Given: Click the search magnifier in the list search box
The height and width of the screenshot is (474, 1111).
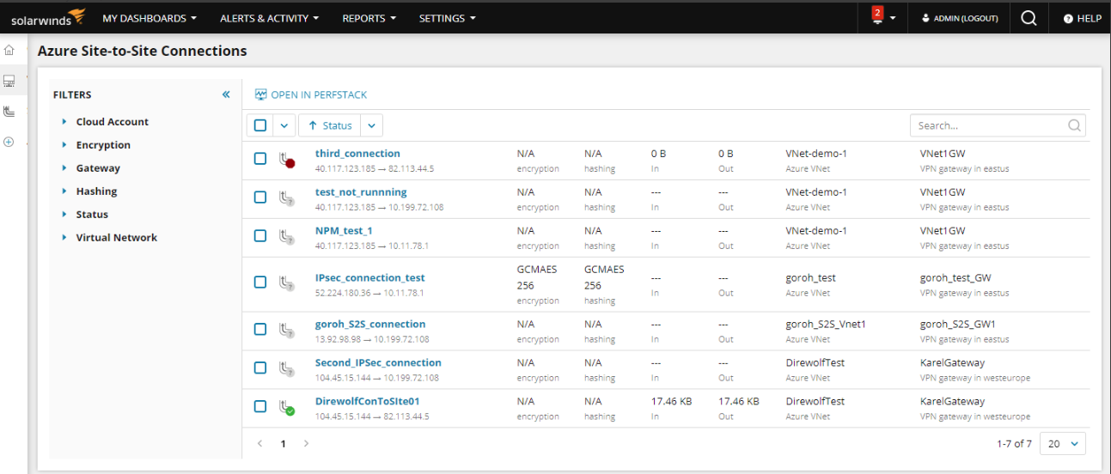Looking at the screenshot, I should pyautogui.click(x=1074, y=125).
